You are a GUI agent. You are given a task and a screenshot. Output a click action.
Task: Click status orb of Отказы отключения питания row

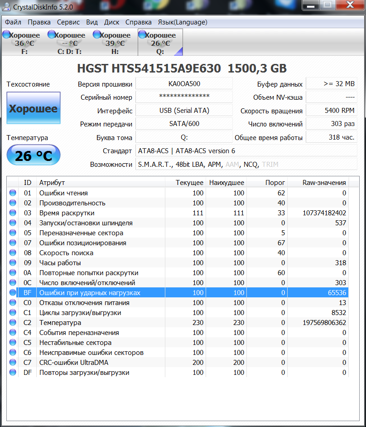(13, 302)
